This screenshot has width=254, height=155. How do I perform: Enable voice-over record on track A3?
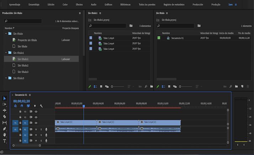46,140
